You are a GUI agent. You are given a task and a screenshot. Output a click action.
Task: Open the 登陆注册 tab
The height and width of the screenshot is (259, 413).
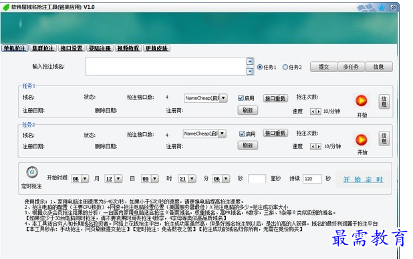tap(100, 49)
